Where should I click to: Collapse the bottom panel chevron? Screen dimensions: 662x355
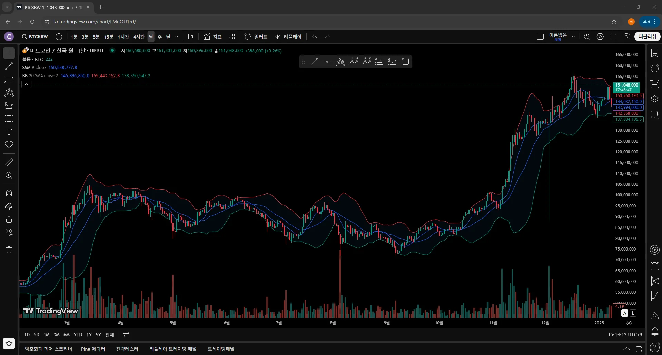[x=626, y=349]
